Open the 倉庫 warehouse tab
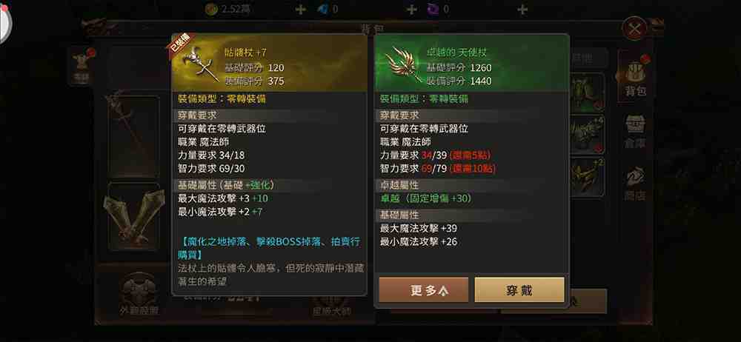Screen dimensions: 741x342 coord(635,131)
